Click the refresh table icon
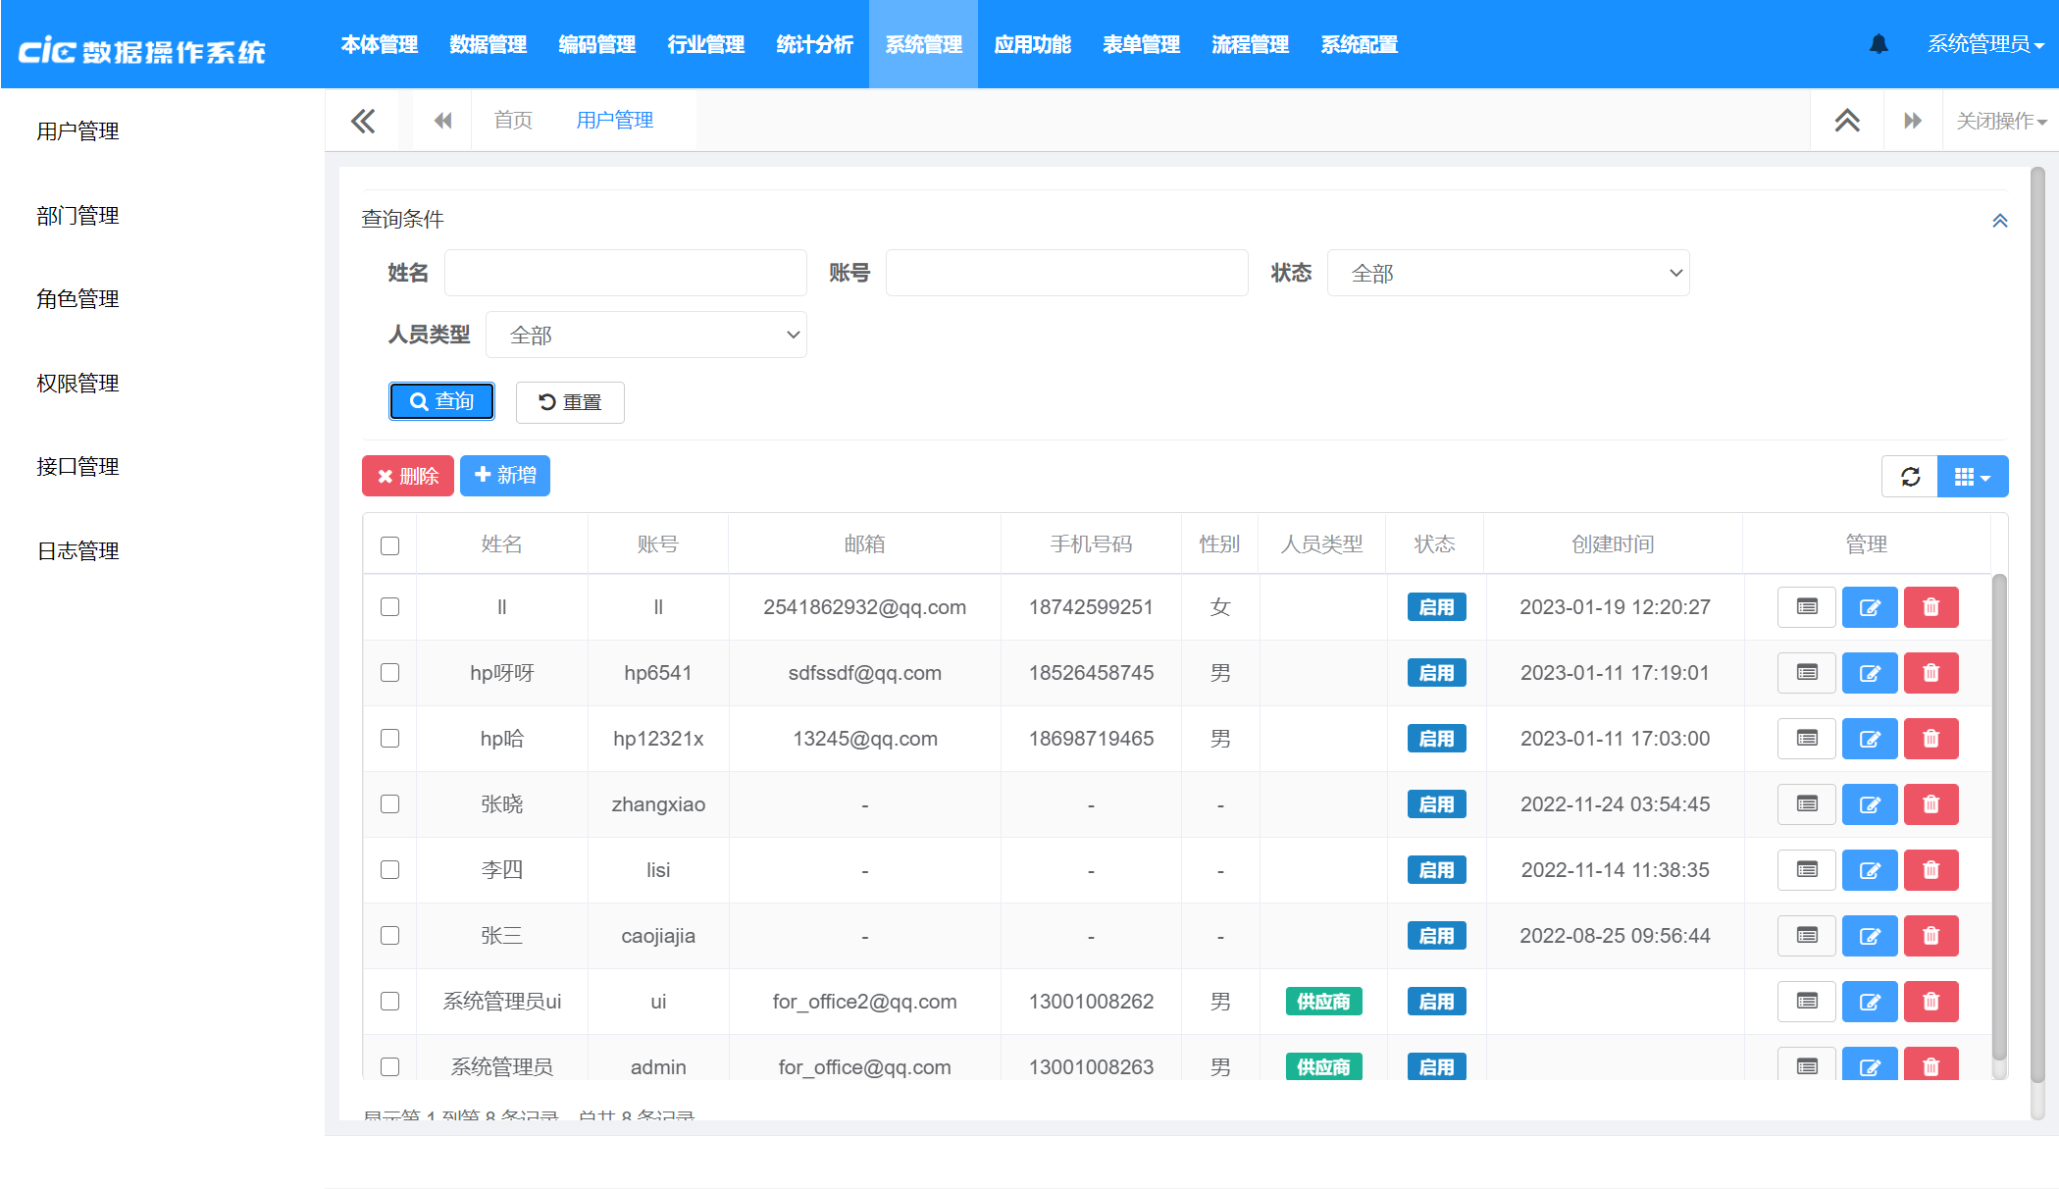2059x1189 pixels. pos(1910,477)
